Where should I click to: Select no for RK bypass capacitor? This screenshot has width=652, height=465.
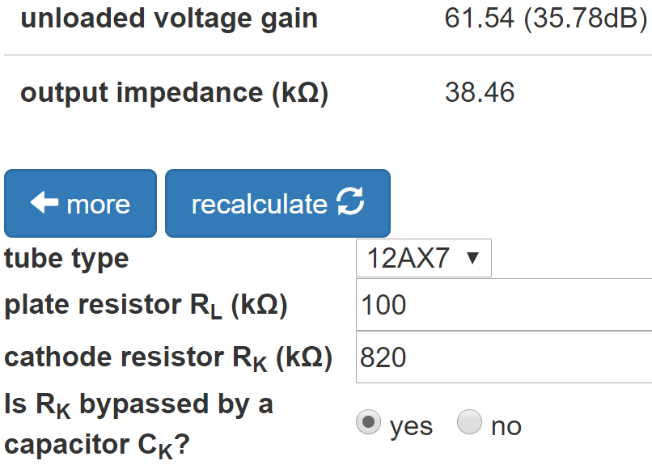pos(469,422)
